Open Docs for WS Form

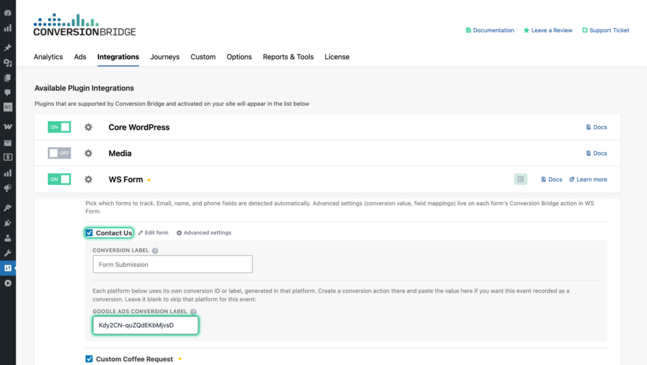click(551, 180)
